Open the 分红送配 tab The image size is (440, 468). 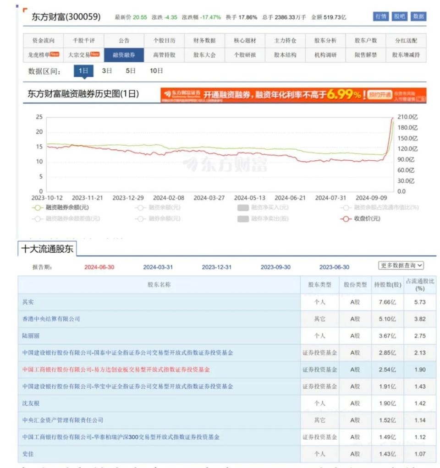point(406,41)
